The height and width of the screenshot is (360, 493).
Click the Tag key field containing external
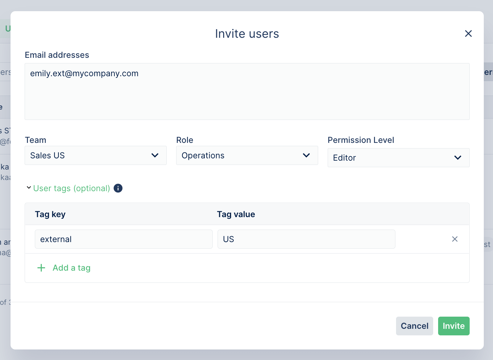(124, 239)
